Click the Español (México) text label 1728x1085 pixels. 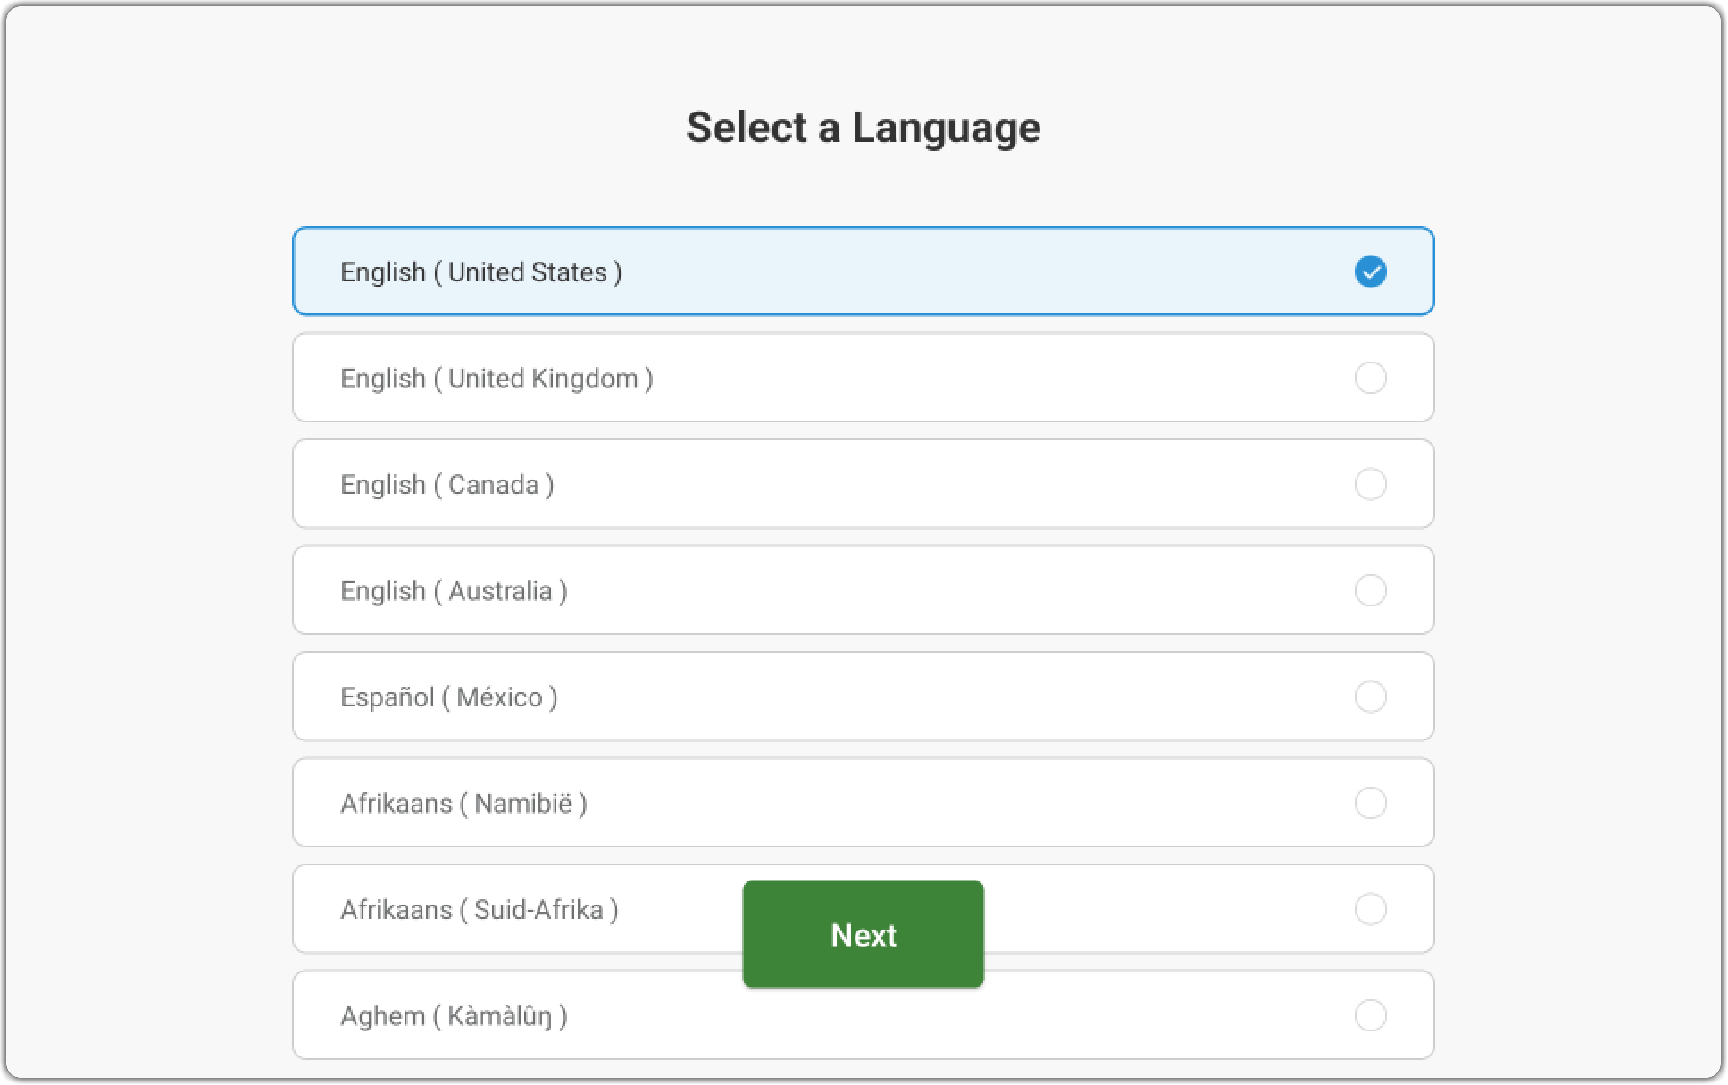click(449, 697)
